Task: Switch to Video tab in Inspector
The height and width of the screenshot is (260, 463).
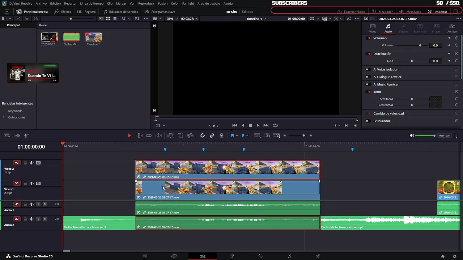Action: (x=373, y=28)
